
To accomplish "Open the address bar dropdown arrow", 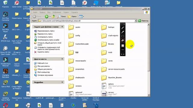I will [136, 21].
